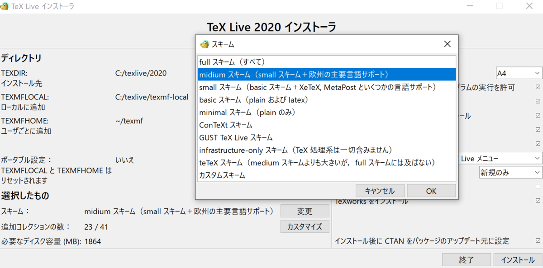543x268 pixels.
Task: Select the midium スキーム list entry
Action: pyautogui.click(x=327, y=74)
